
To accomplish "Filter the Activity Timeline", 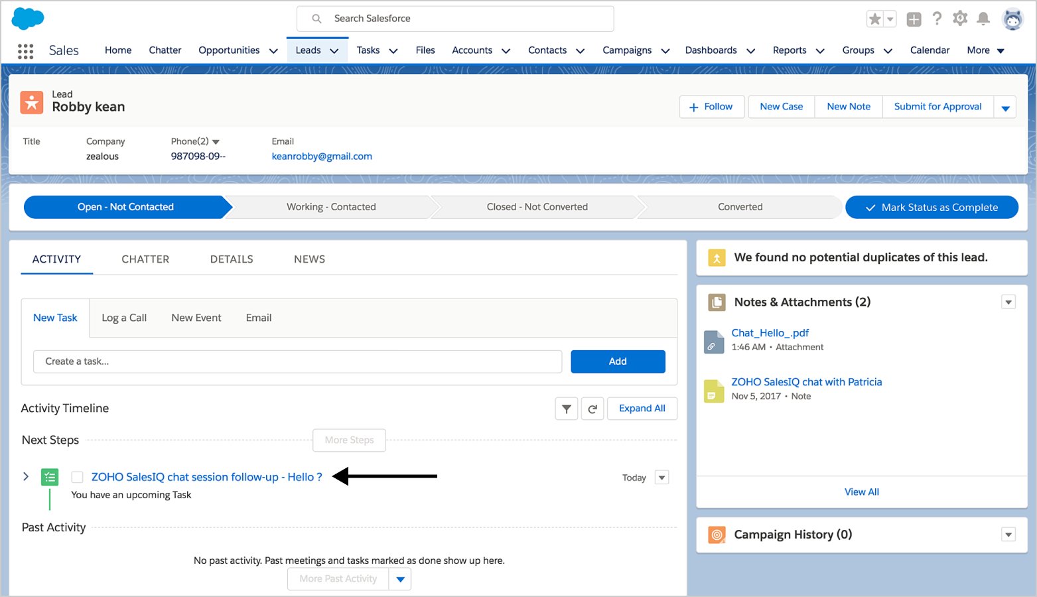I will (x=566, y=409).
